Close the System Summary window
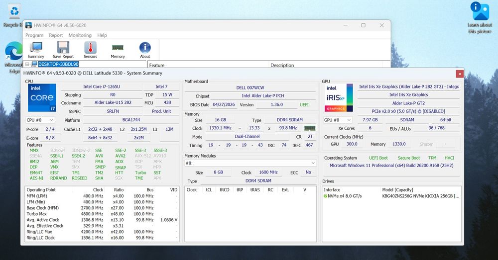498x260 pixels. (x=459, y=74)
